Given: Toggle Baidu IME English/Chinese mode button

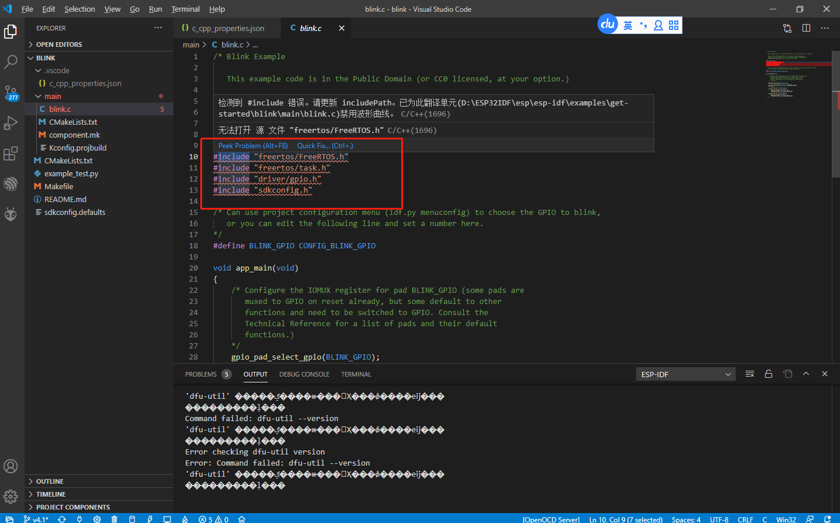Looking at the screenshot, I should tap(628, 25).
